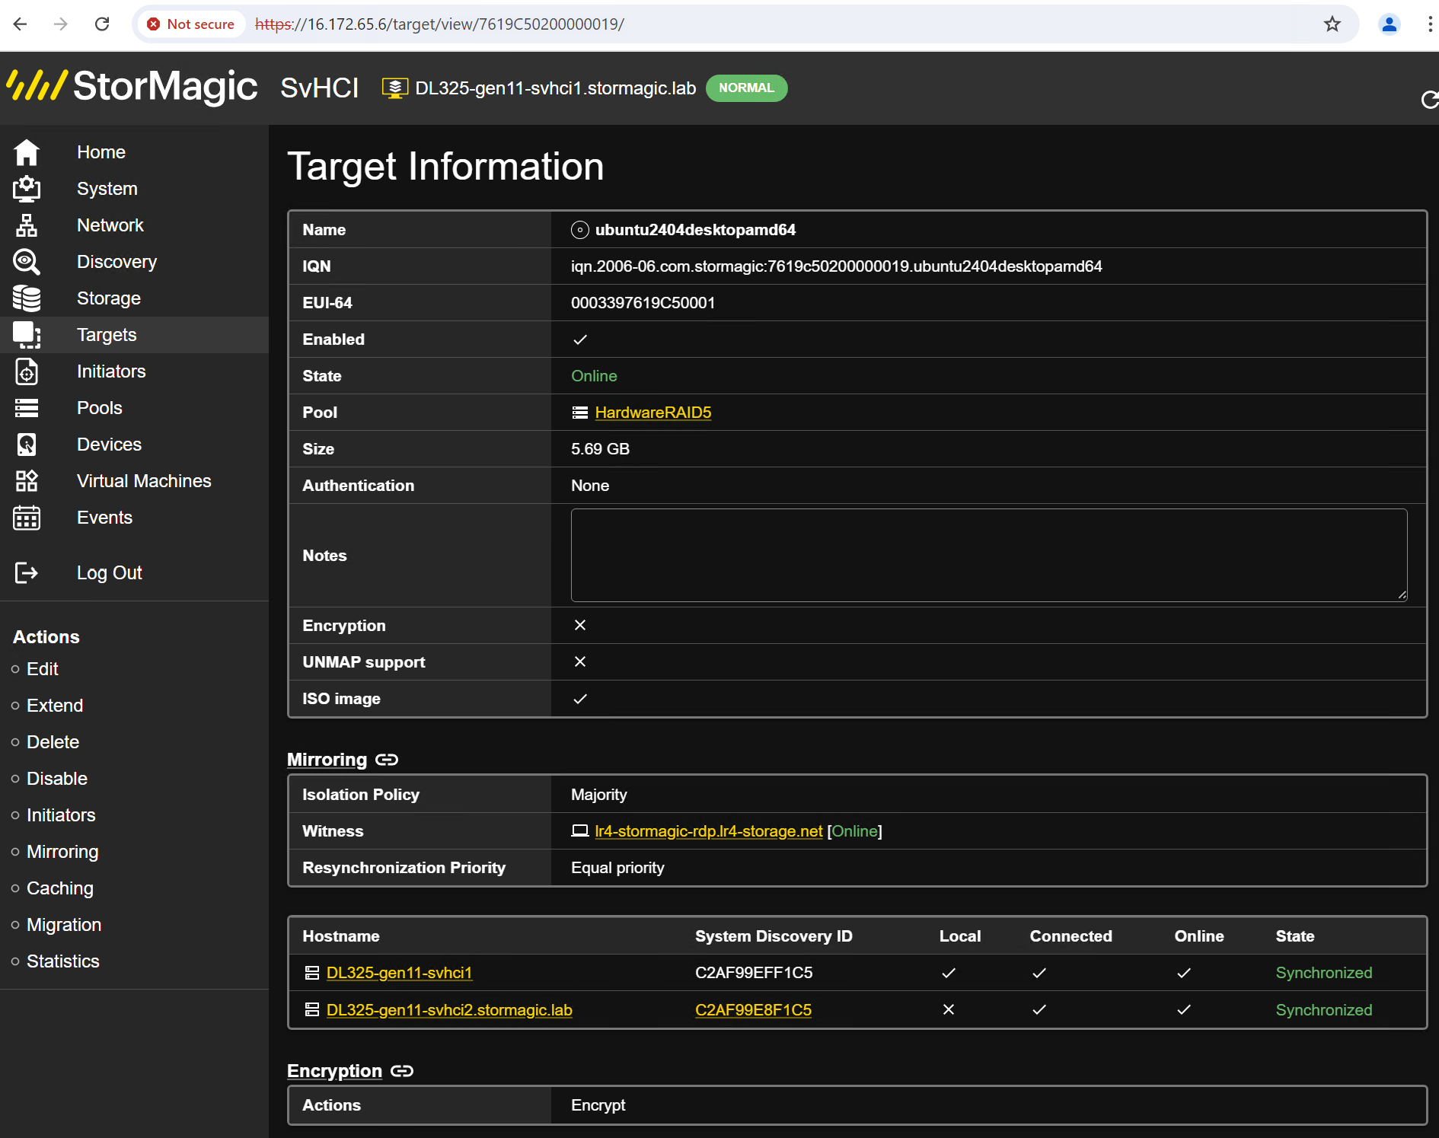Click the Initiators document icon
Image resolution: width=1439 pixels, height=1138 pixels.
point(27,371)
